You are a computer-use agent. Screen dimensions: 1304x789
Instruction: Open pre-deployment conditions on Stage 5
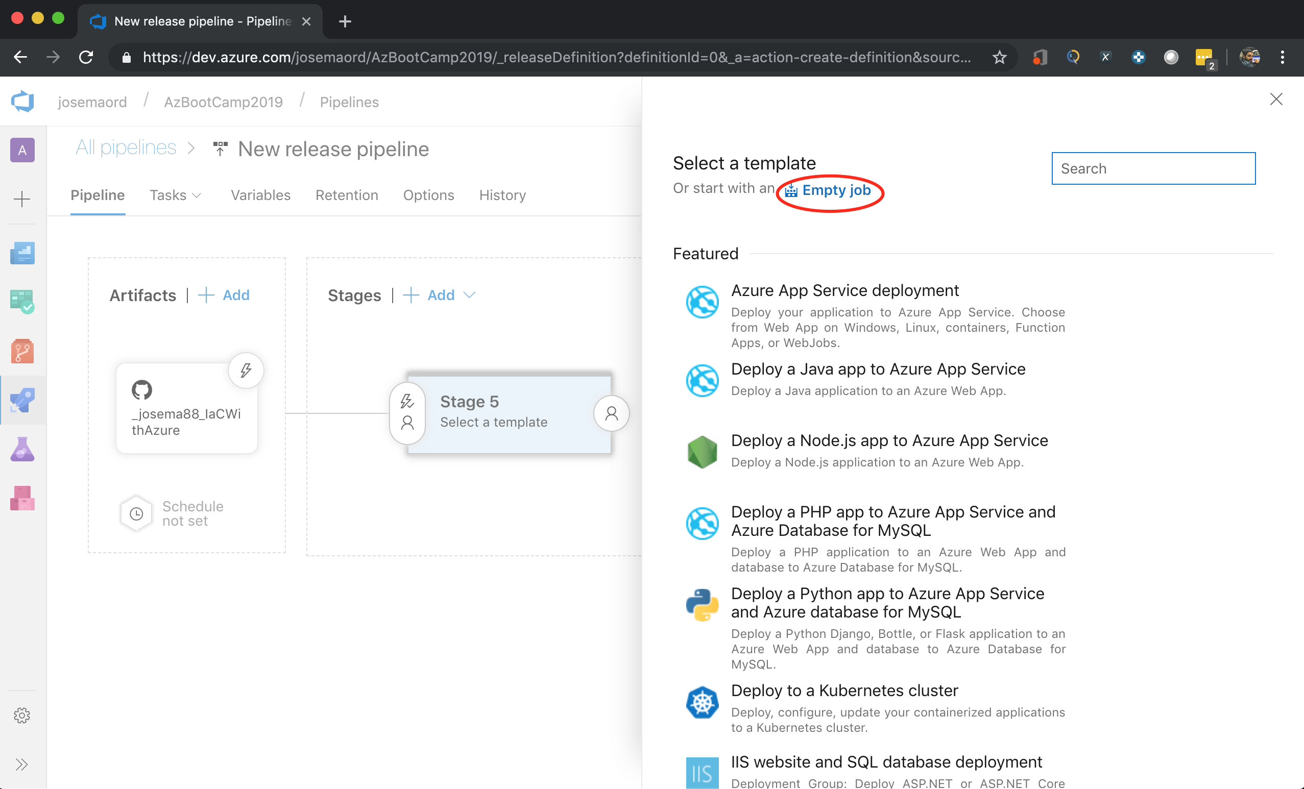pos(407,413)
